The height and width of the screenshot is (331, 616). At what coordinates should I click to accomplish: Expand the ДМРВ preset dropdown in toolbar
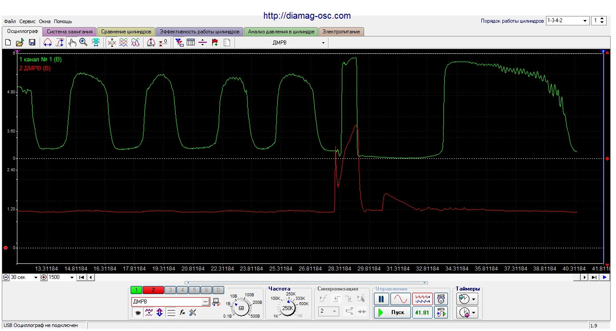coord(323,43)
